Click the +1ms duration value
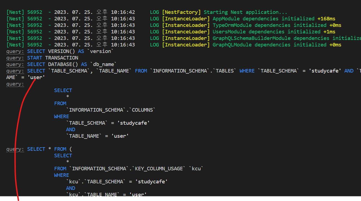 pos(329,32)
